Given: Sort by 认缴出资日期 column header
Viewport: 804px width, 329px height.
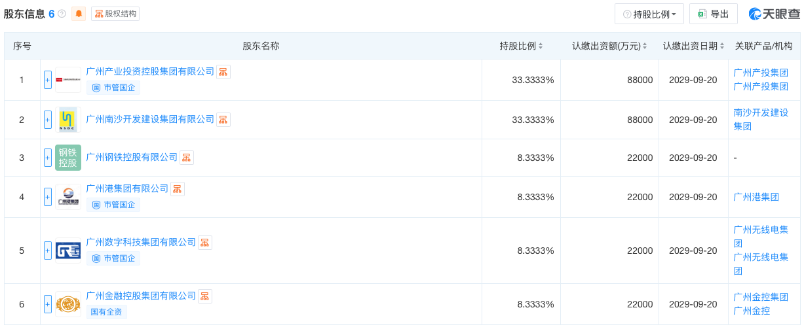Looking at the screenshot, I should coord(693,46).
